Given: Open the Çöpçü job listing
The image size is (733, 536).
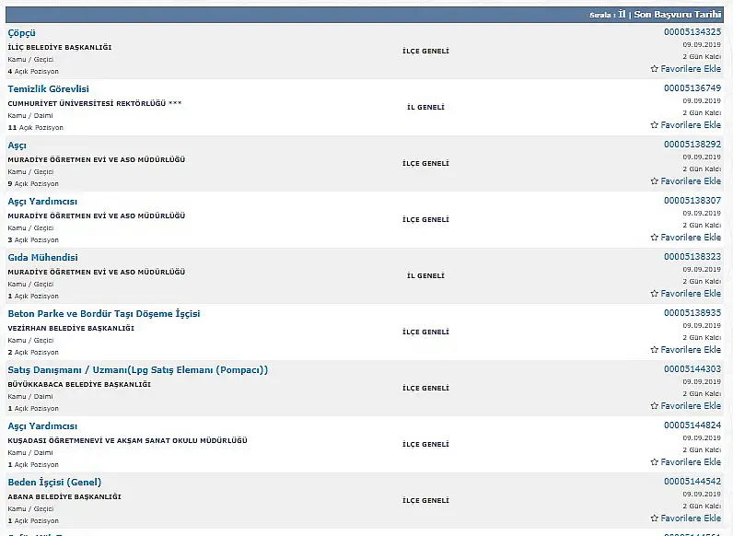Looking at the screenshot, I should (x=21, y=33).
